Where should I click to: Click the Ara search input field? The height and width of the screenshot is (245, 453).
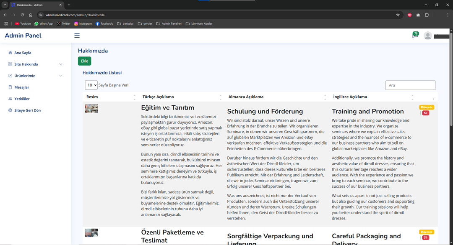tap(410, 85)
